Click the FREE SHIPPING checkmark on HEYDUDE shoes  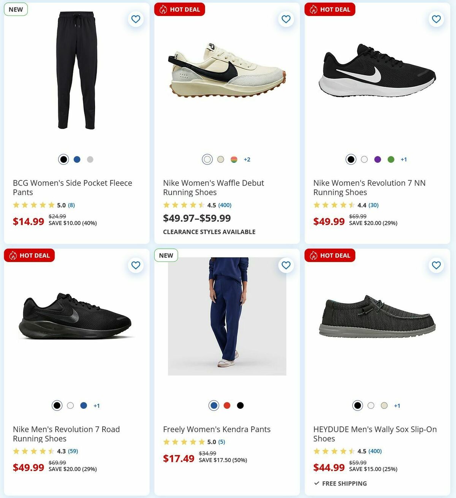tap(316, 483)
